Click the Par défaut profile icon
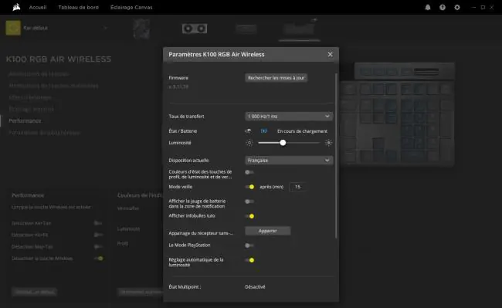The width and height of the screenshot is (502, 308). [13, 28]
